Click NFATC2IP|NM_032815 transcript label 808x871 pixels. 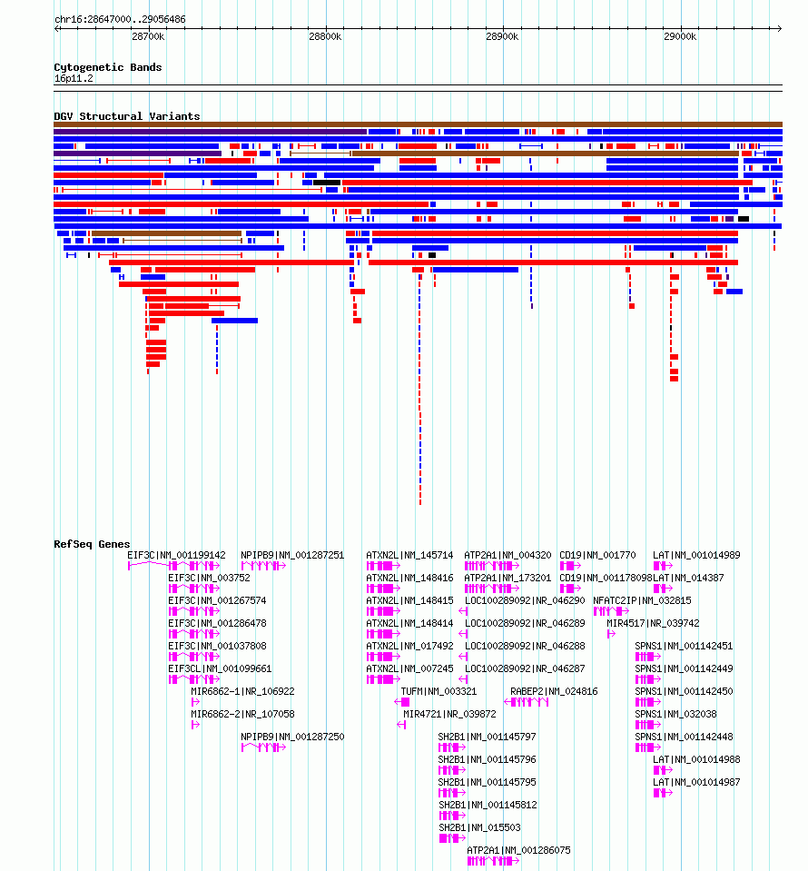click(642, 600)
